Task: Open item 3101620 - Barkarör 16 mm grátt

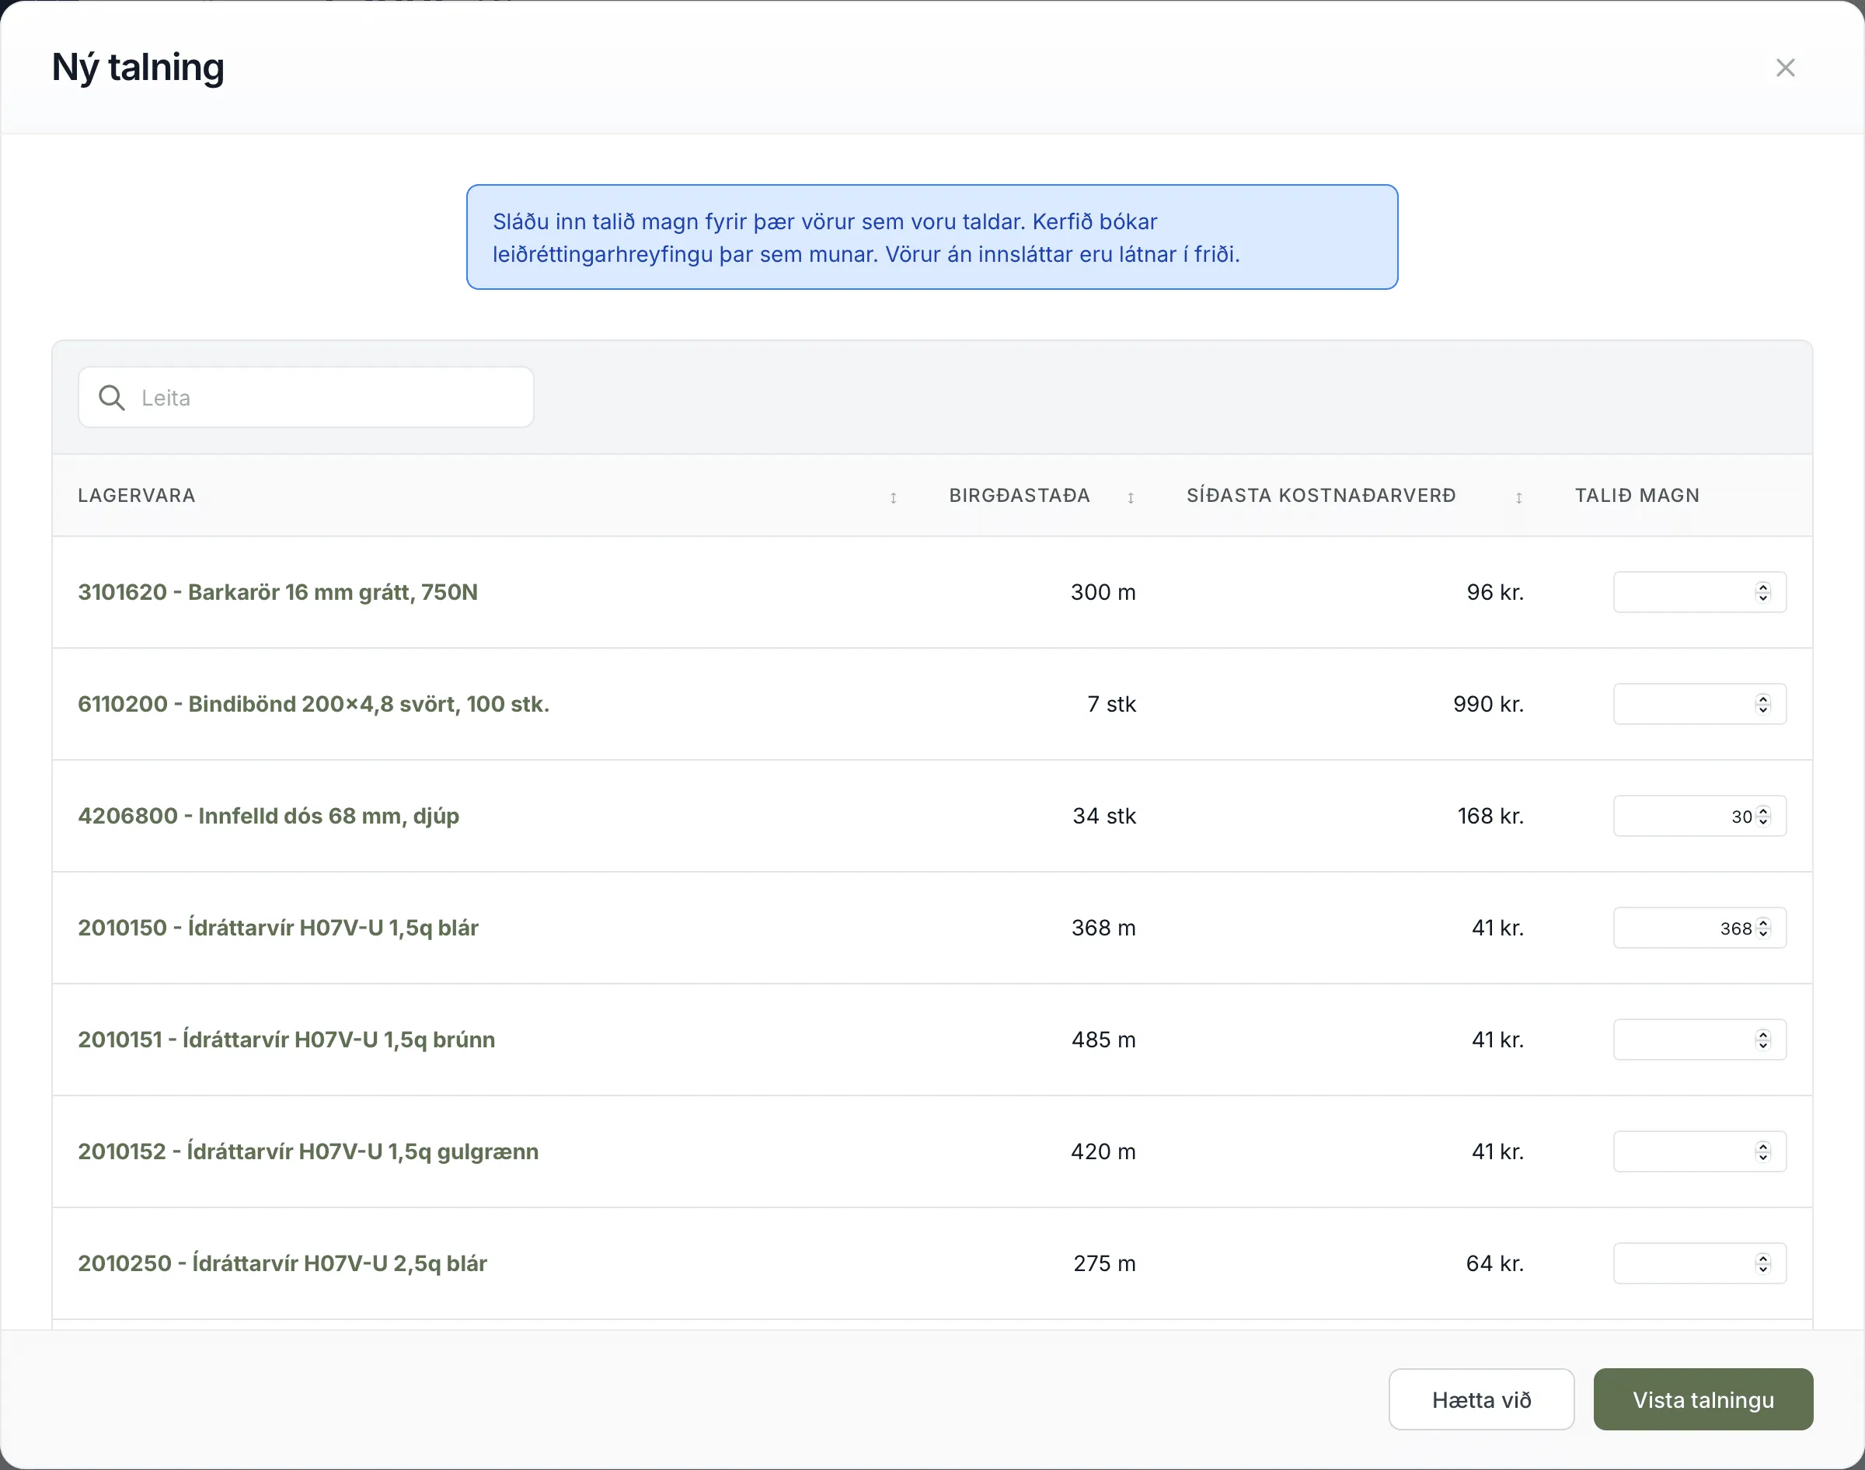Action: pyautogui.click(x=278, y=592)
